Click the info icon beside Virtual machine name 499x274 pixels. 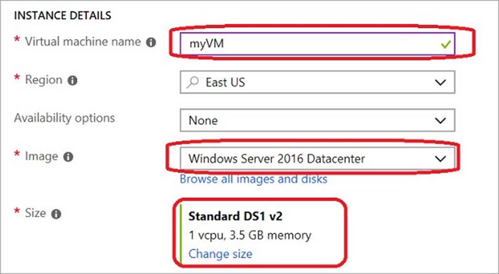(x=151, y=42)
